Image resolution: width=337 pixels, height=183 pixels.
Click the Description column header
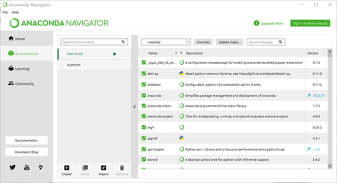pos(195,53)
